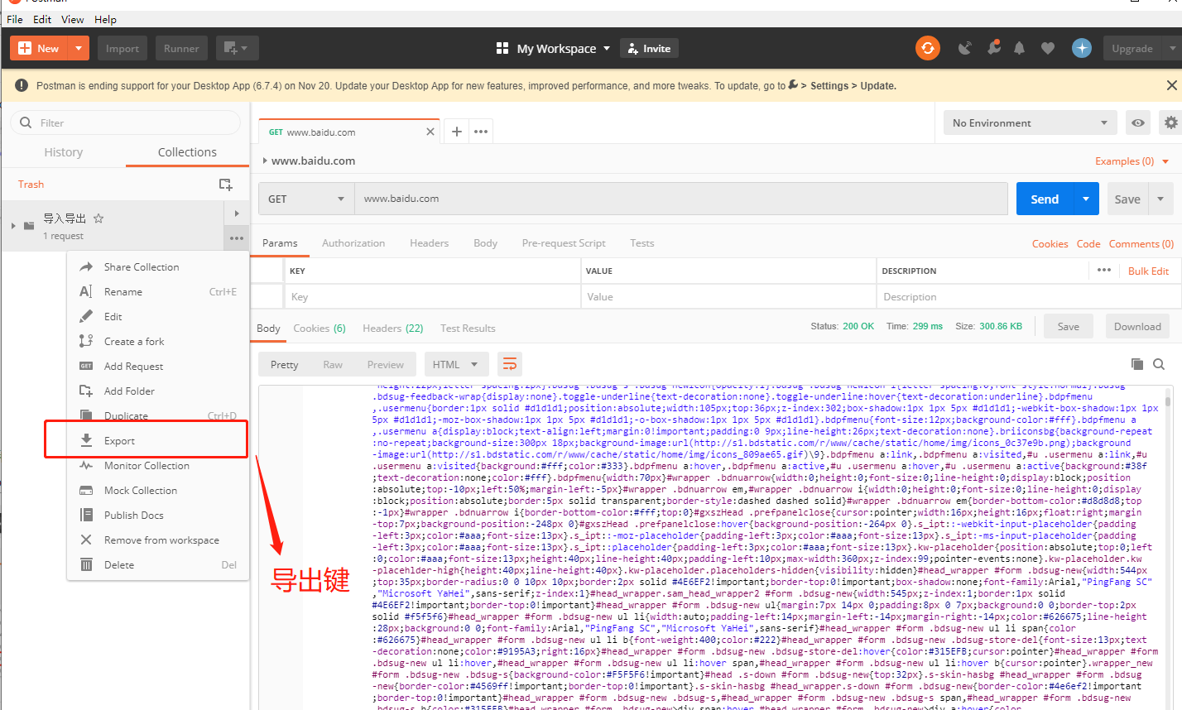
Task: Open the Upgrade dropdown arrow
Action: (1172, 48)
